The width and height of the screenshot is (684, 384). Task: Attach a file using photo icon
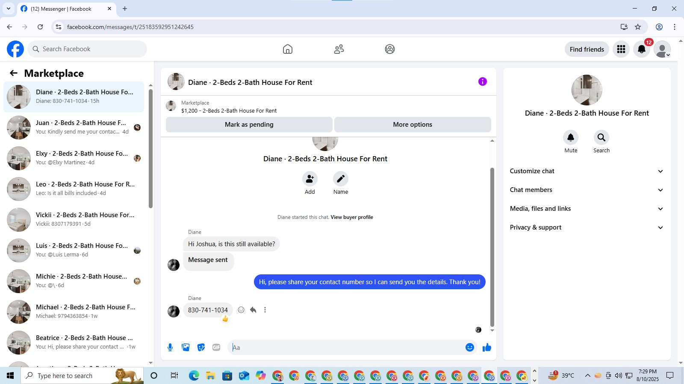[x=186, y=347]
